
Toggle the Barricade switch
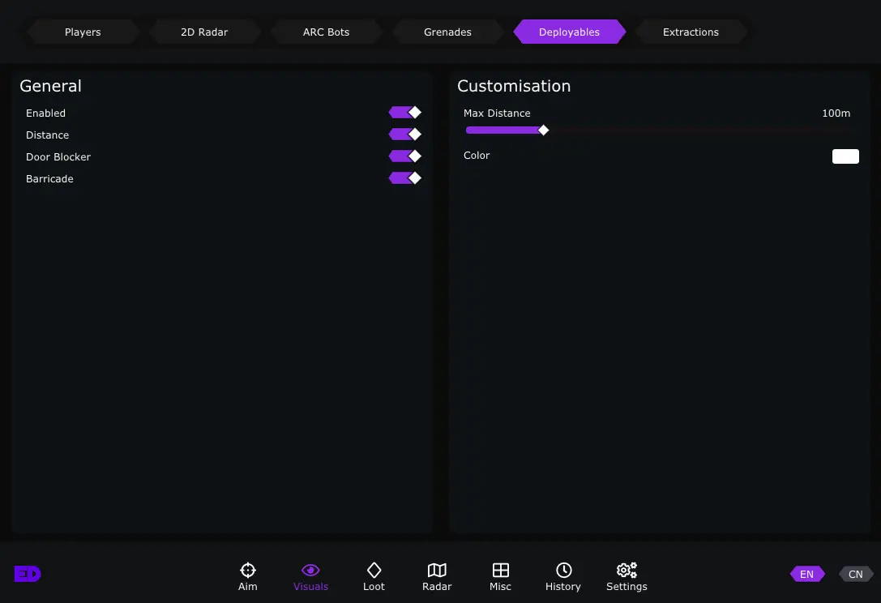(405, 178)
